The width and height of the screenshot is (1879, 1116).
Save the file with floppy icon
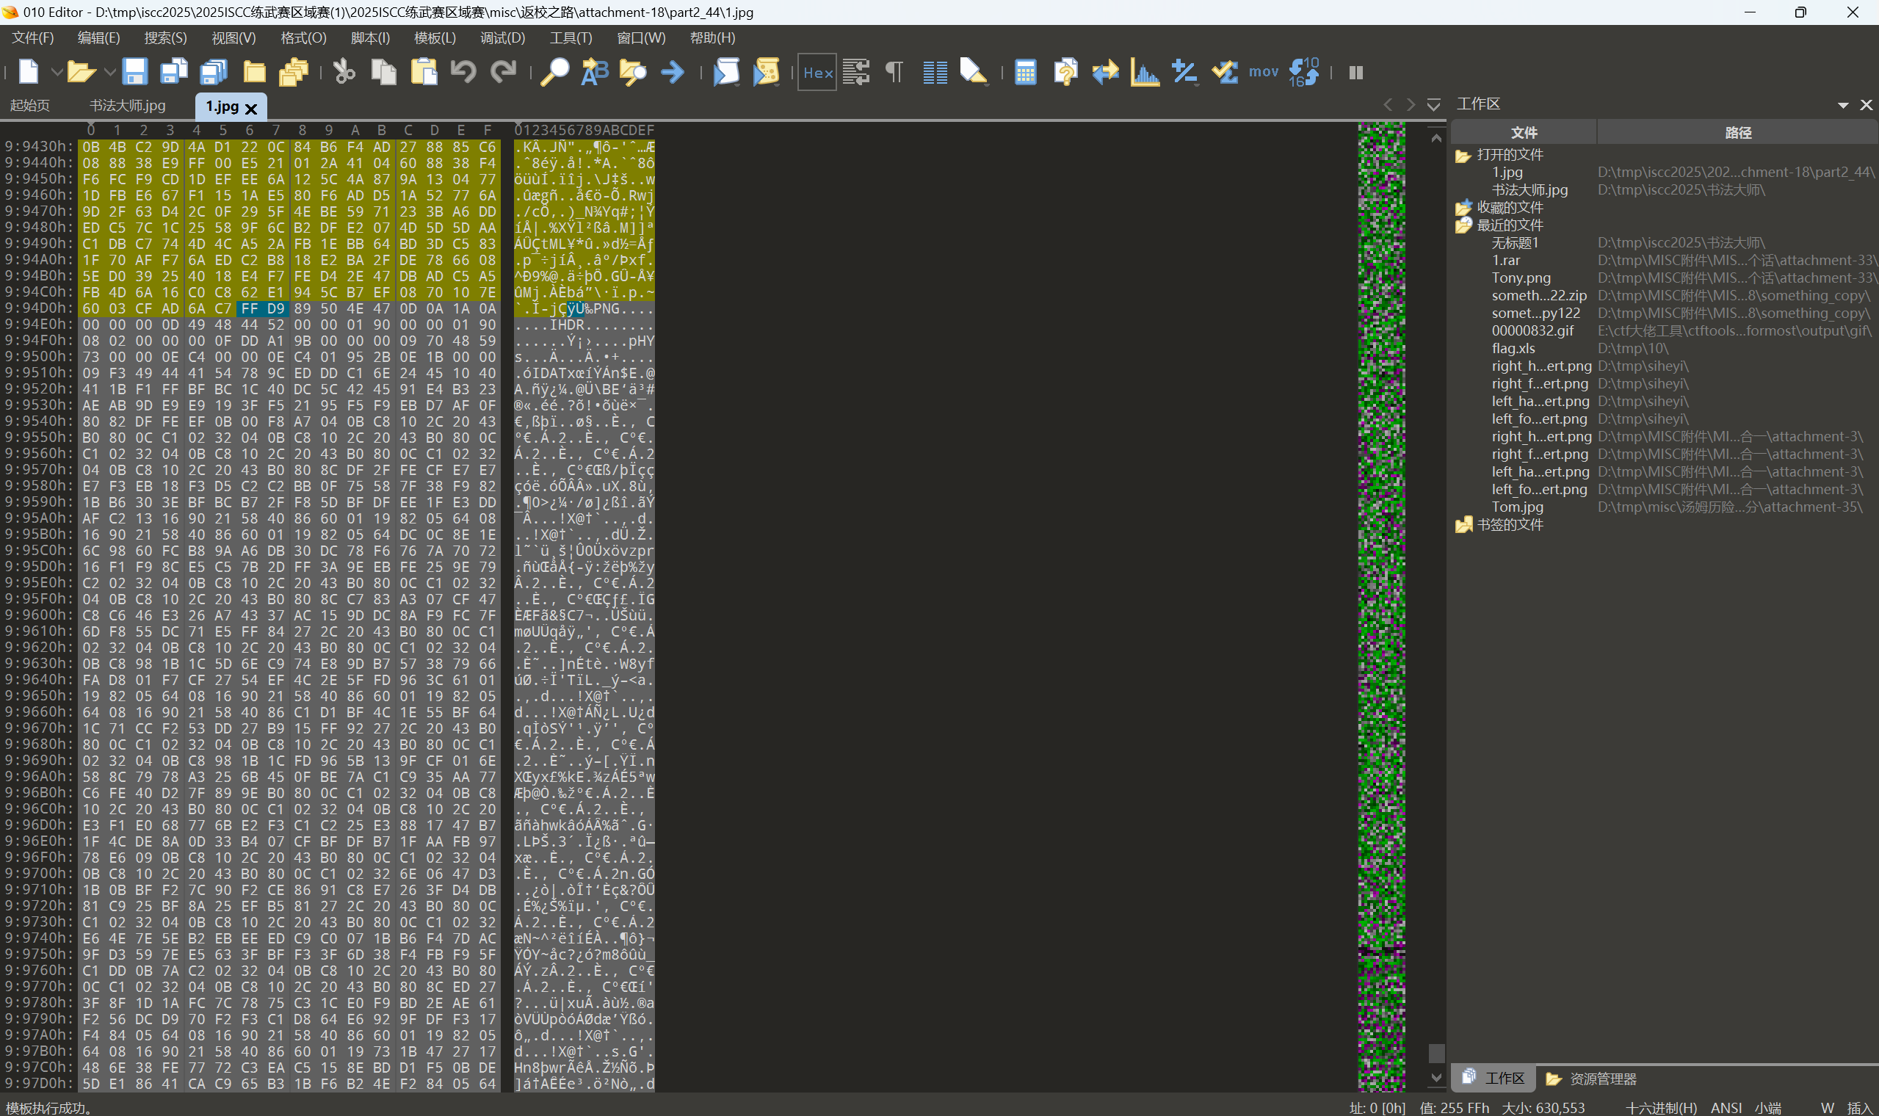tap(134, 72)
